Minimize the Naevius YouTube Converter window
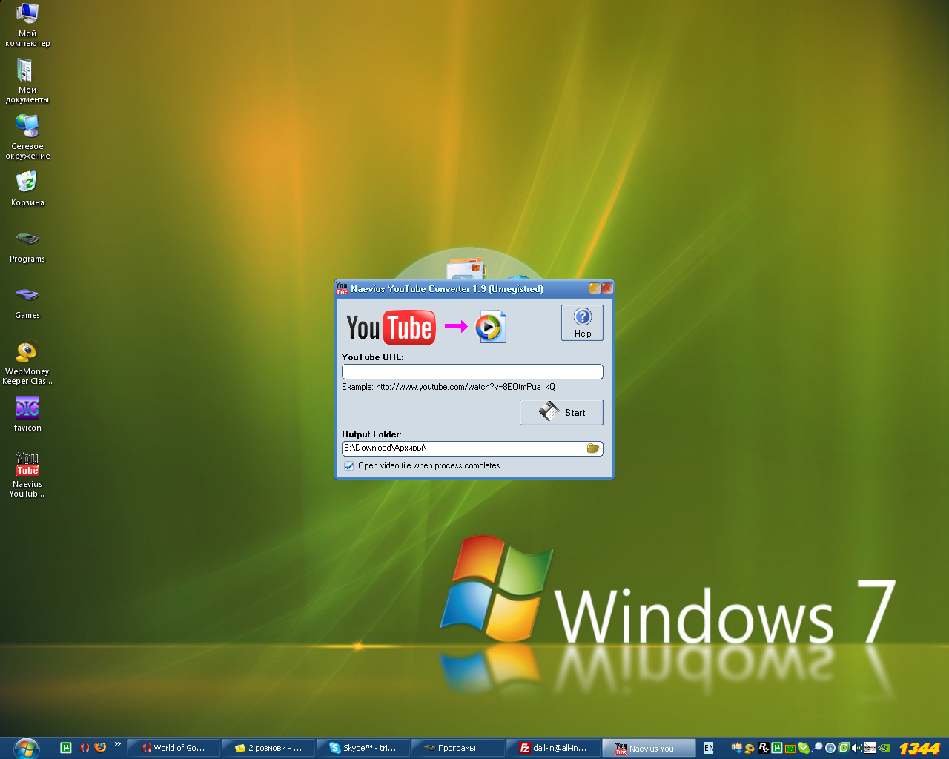Viewport: 949px width, 759px height. [595, 288]
